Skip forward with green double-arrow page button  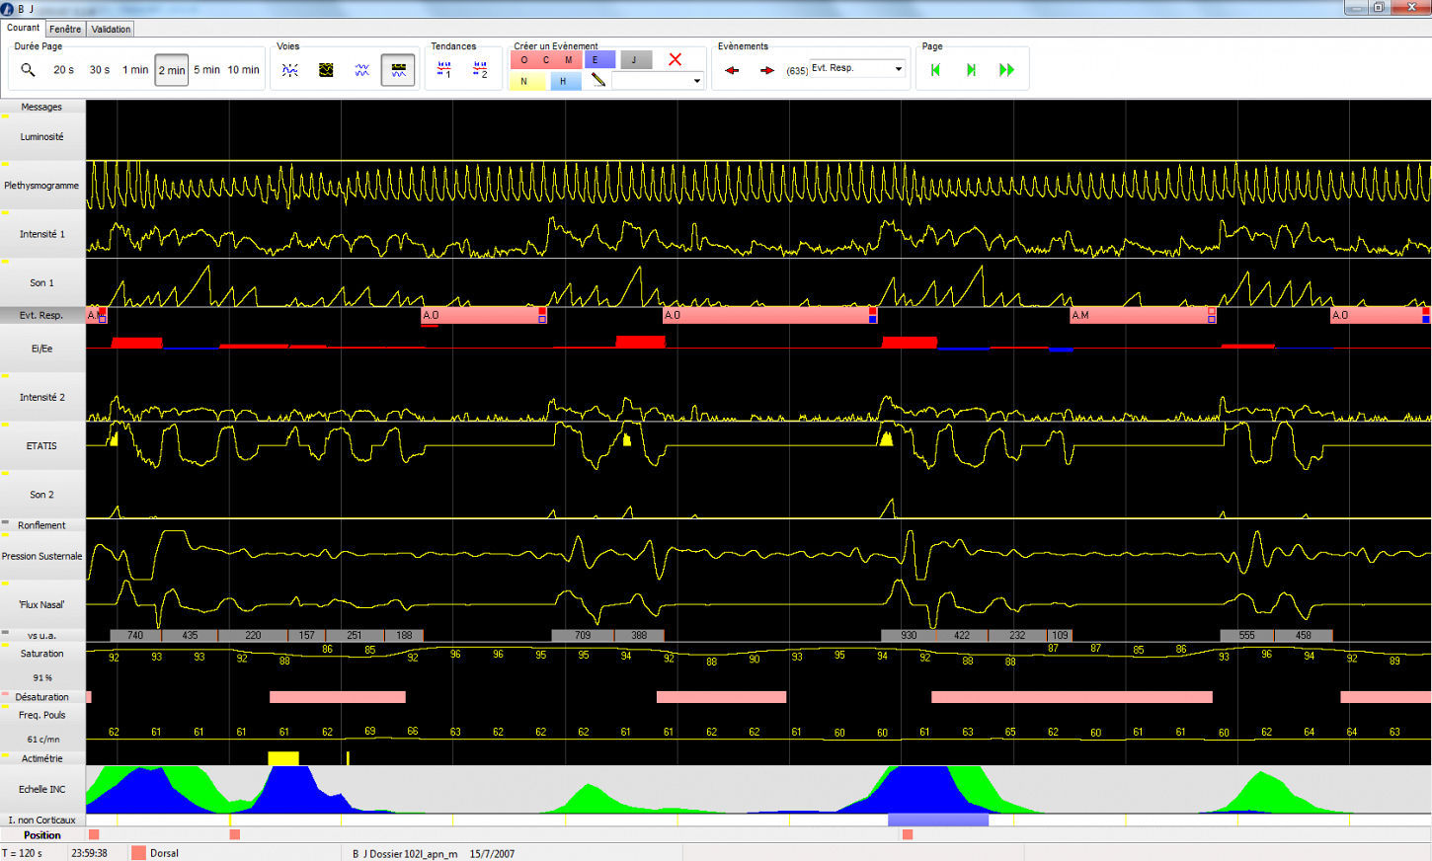pos(1006,70)
